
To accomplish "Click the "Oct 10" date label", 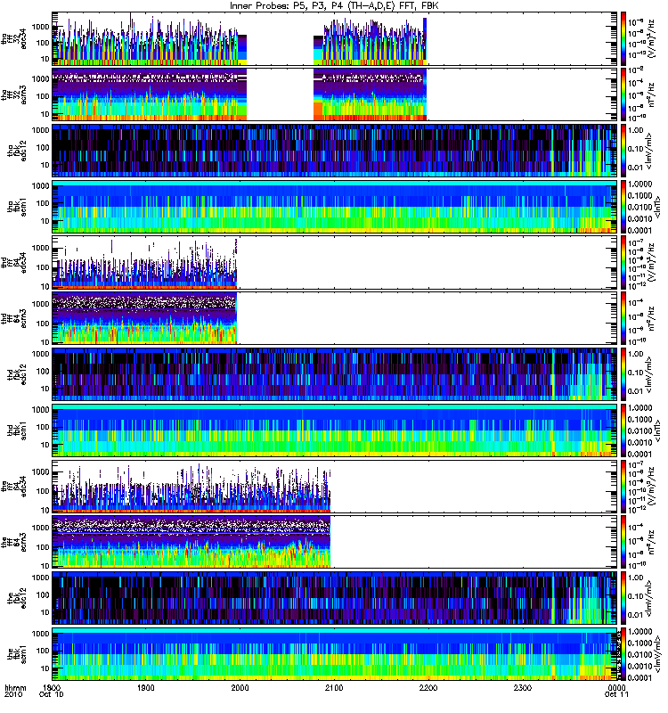I will click(x=52, y=695).
